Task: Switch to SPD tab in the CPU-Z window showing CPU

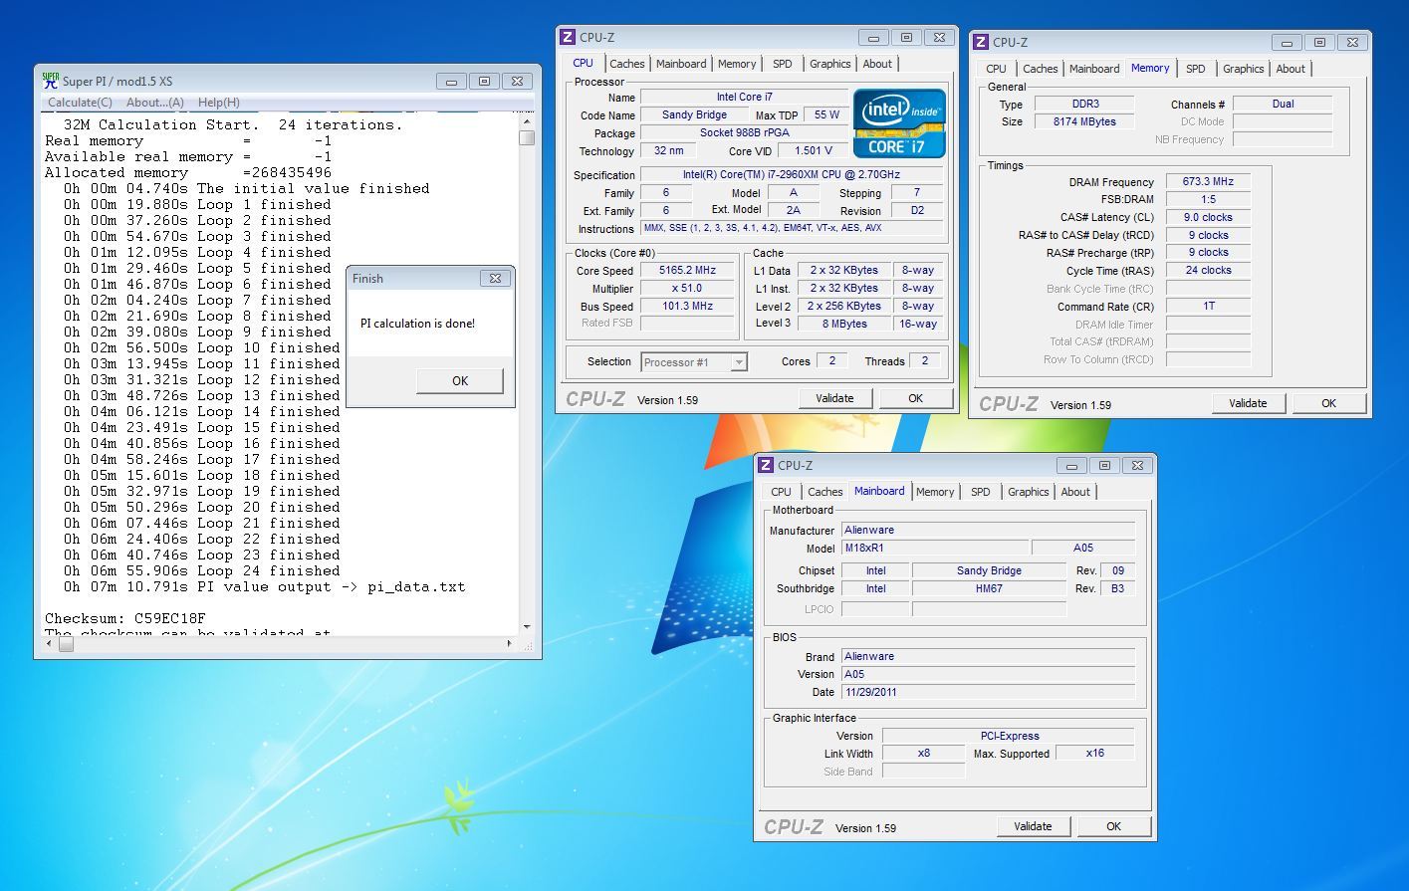Action: click(x=783, y=64)
